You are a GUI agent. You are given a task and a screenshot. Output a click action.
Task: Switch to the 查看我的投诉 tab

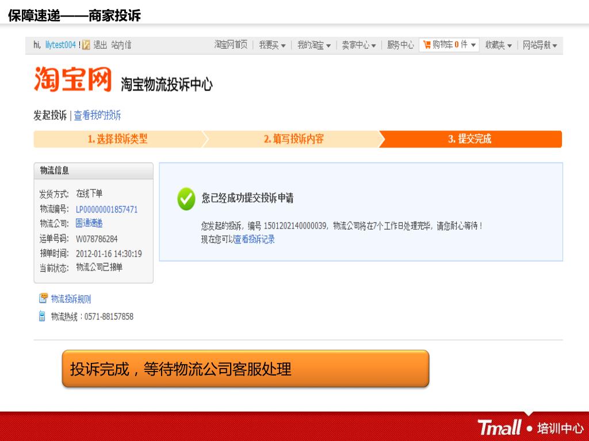(97, 115)
